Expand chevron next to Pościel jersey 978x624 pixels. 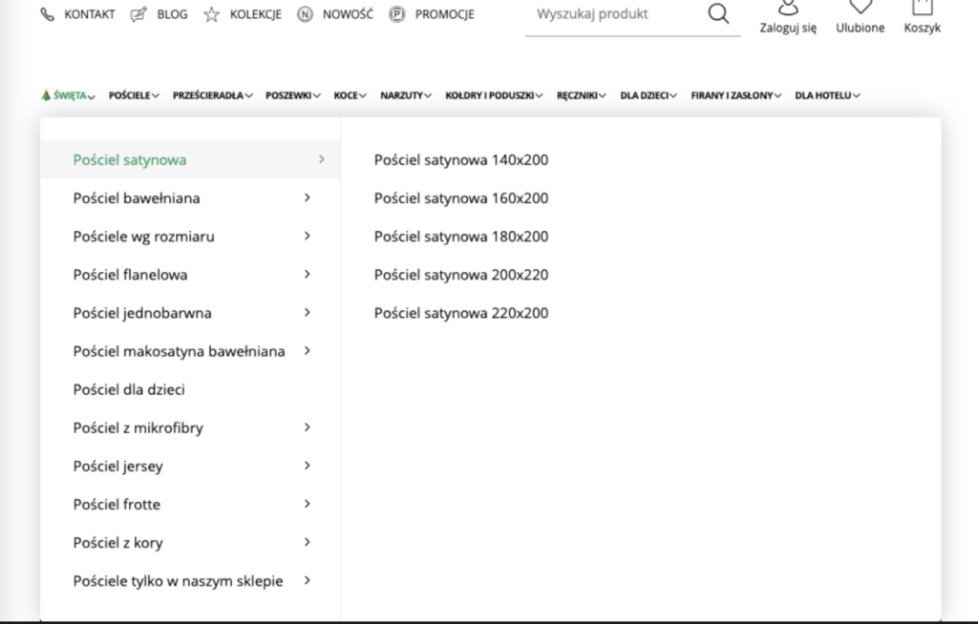[x=308, y=466]
